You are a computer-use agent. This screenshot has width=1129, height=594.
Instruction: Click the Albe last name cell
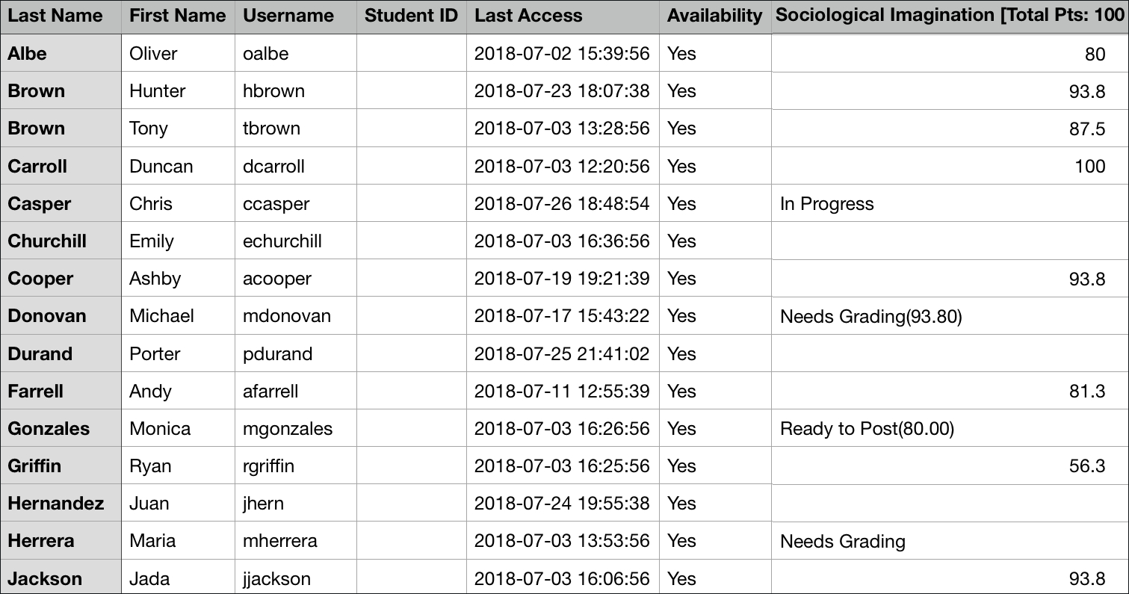pyautogui.click(x=27, y=54)
